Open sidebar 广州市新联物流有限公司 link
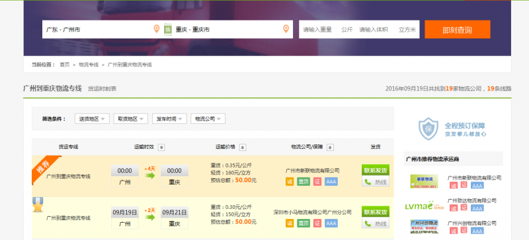The height and width of the screenshot is (240, 529). pyautogui.click(x=474, y=178)
